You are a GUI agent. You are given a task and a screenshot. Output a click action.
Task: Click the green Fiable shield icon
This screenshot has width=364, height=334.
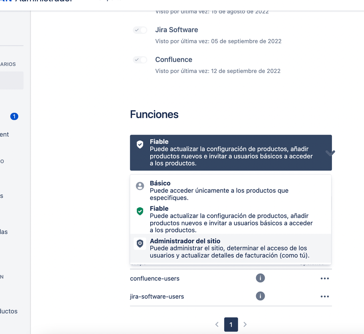[140, 211]
